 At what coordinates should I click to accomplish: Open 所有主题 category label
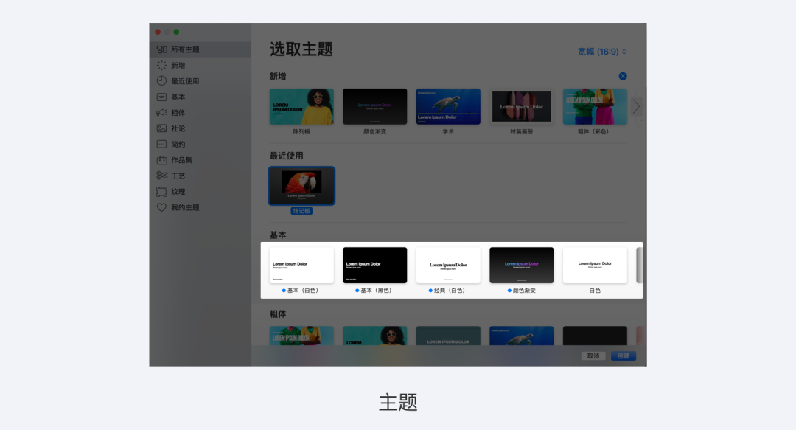(x=185, y=49)
